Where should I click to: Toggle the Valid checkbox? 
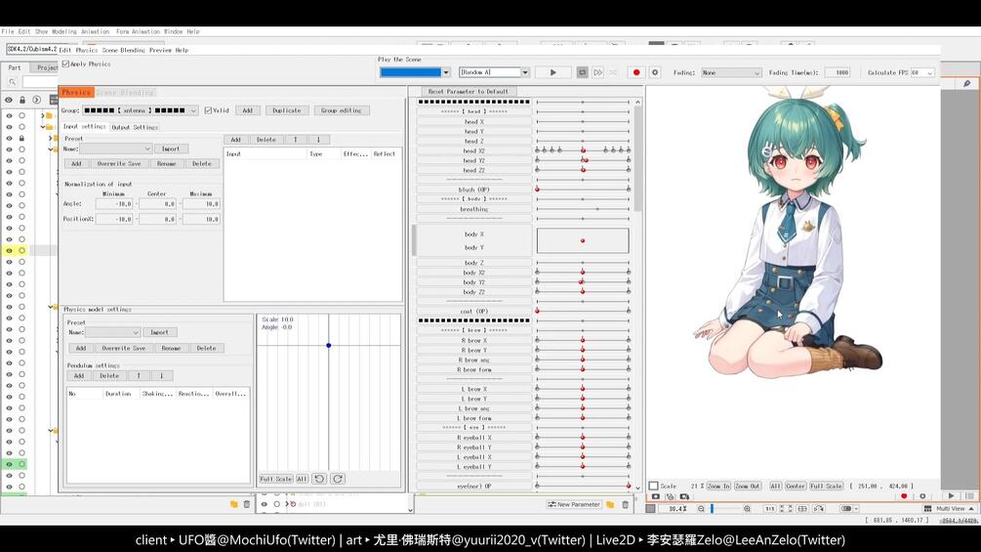click(208, 110)
